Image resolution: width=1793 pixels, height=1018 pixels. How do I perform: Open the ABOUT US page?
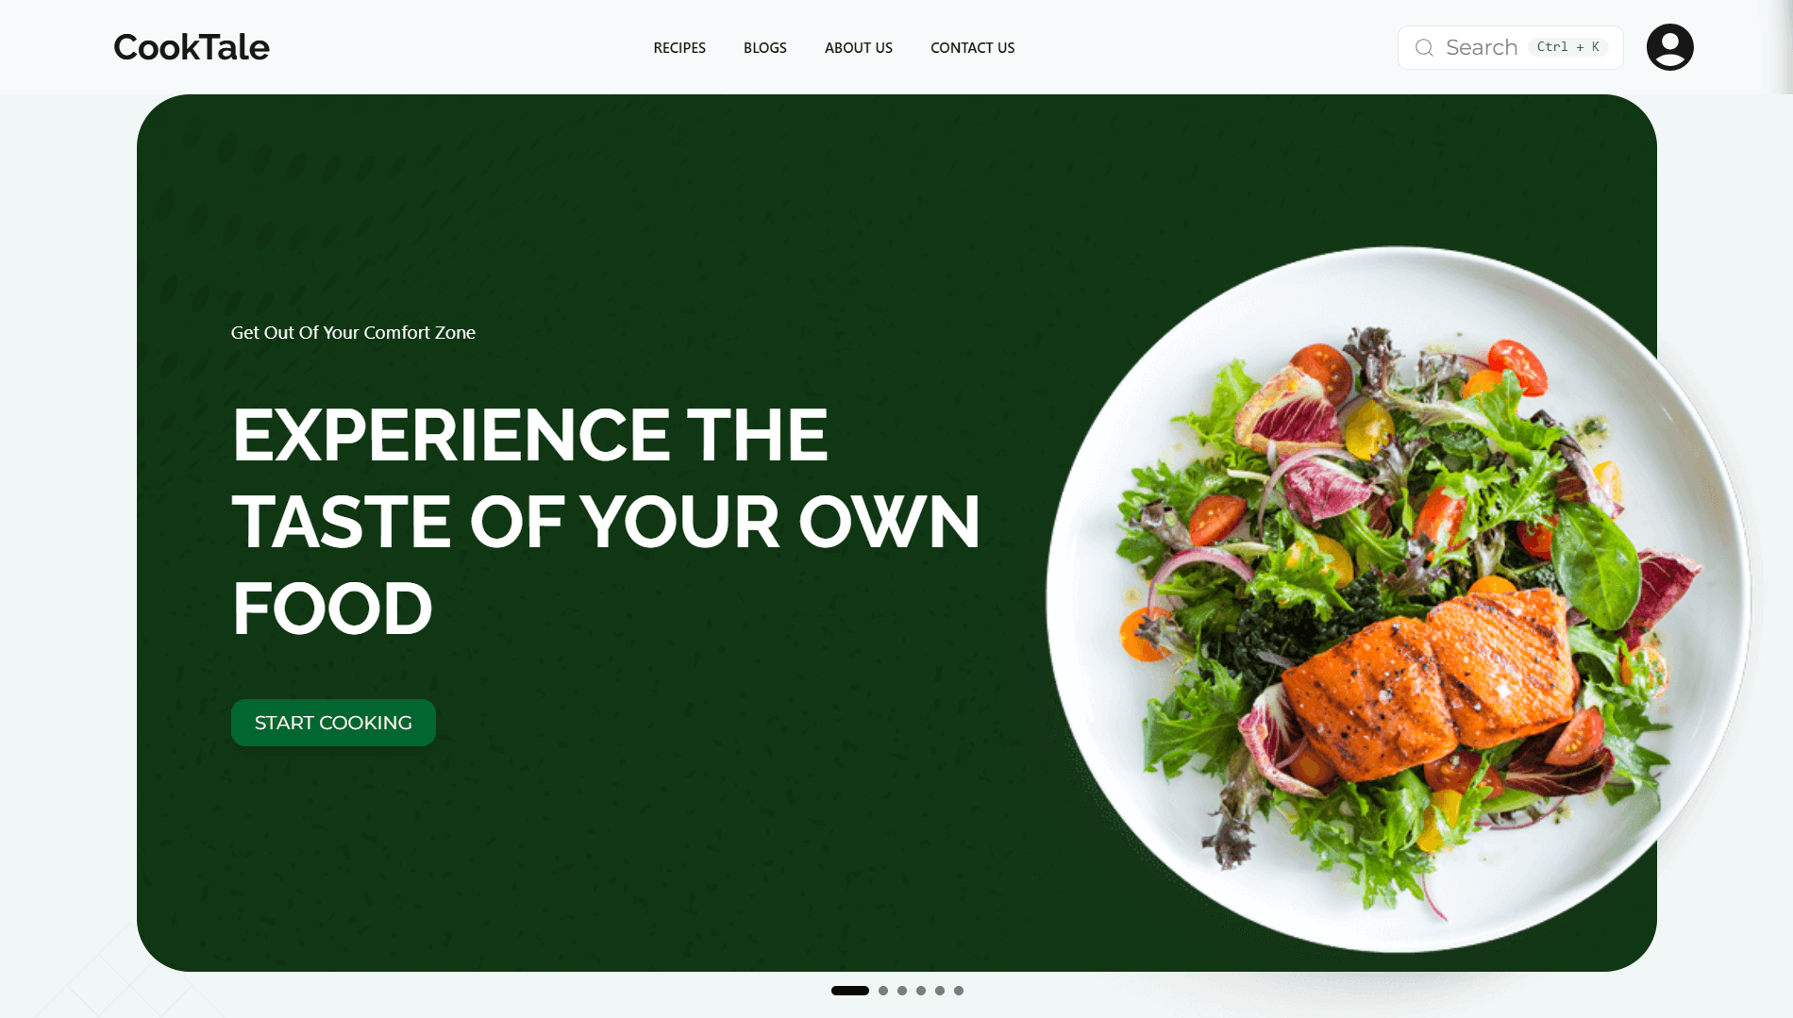(x=859, y=48)
